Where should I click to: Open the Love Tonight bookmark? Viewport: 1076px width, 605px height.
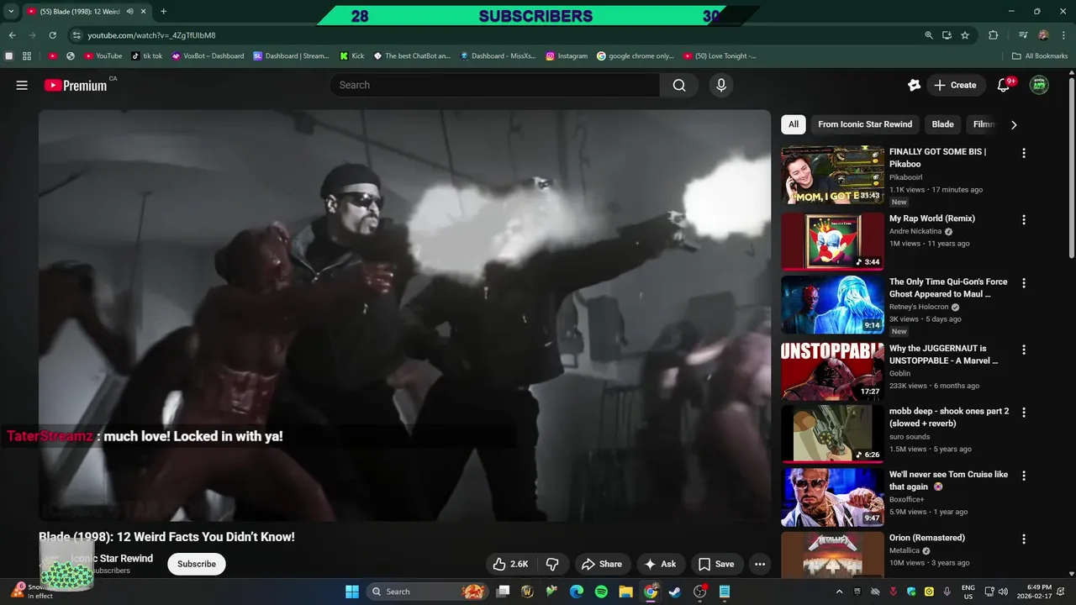click(x=720, y=56)
